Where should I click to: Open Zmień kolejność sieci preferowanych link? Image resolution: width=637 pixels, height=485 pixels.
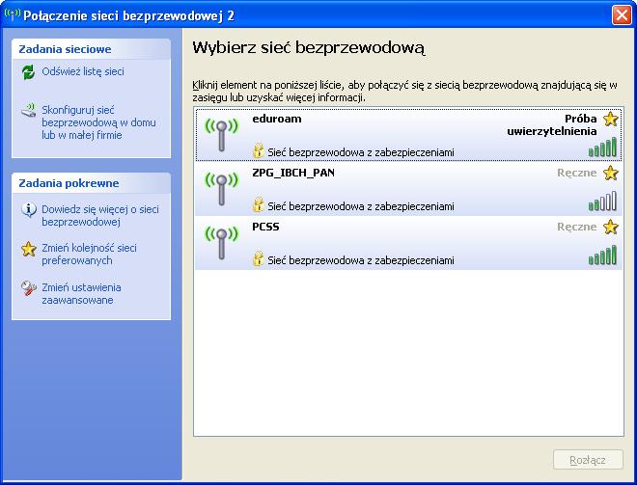tap(90, 255)
